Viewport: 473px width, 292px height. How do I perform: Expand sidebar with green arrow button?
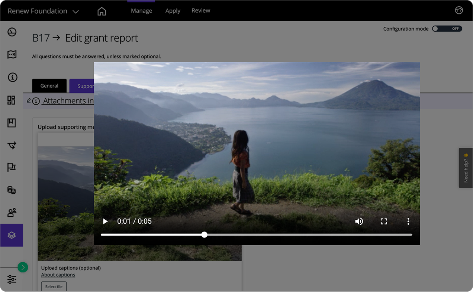point(23,267)
